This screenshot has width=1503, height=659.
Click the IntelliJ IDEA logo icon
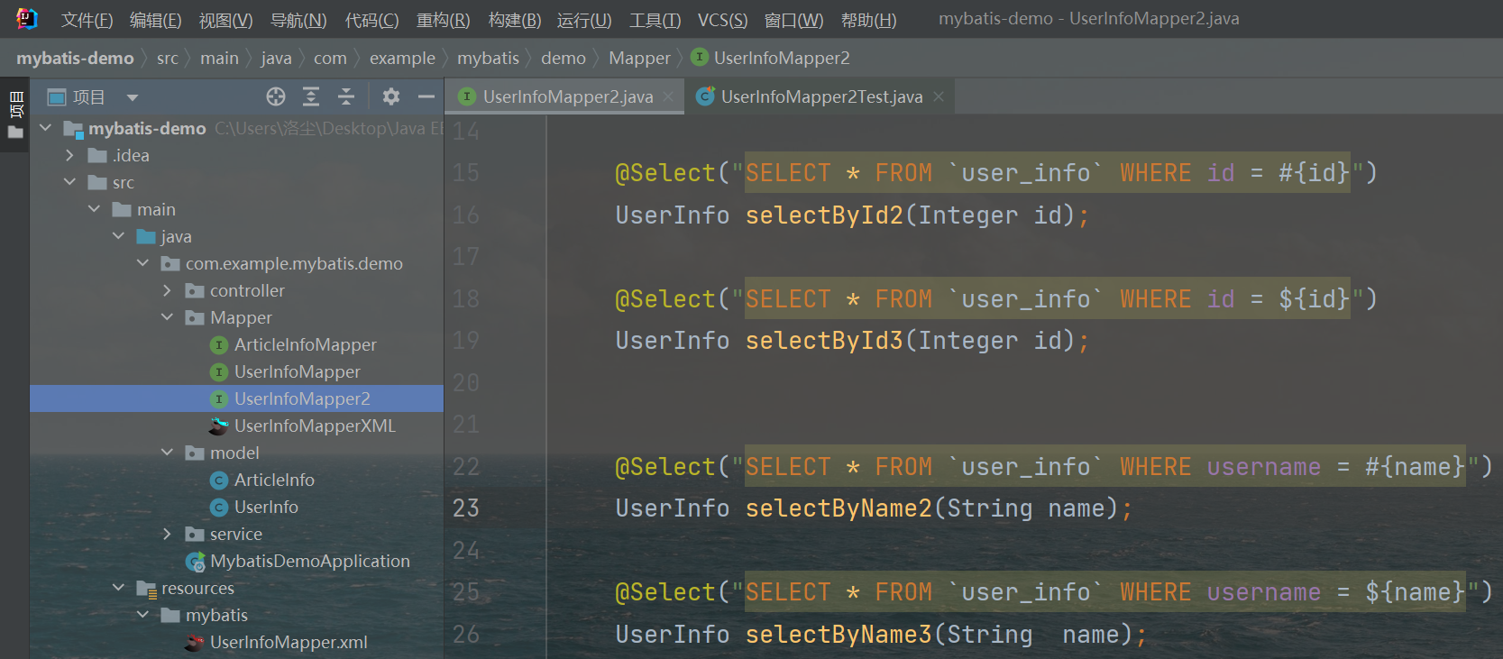27,18
